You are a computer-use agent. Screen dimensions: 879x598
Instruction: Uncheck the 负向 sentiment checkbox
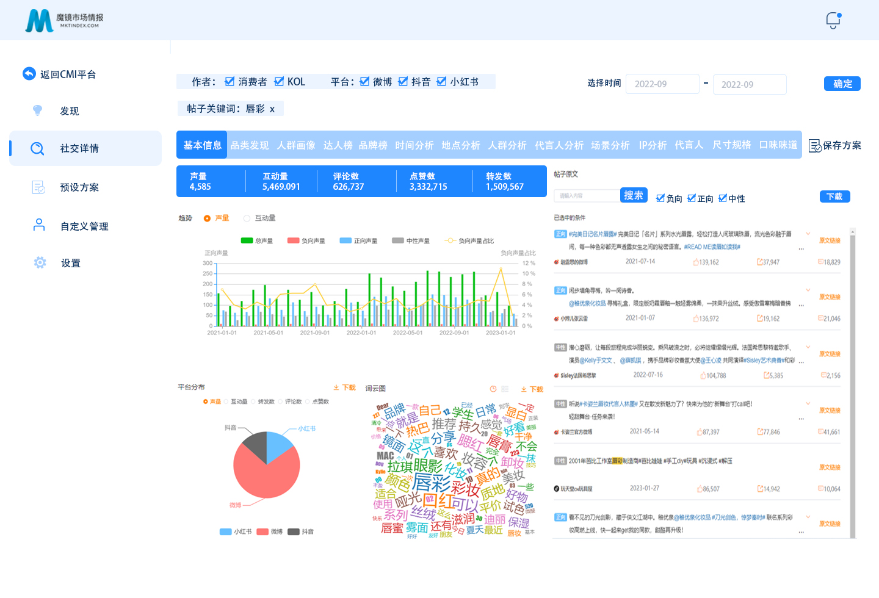point(660,198)
